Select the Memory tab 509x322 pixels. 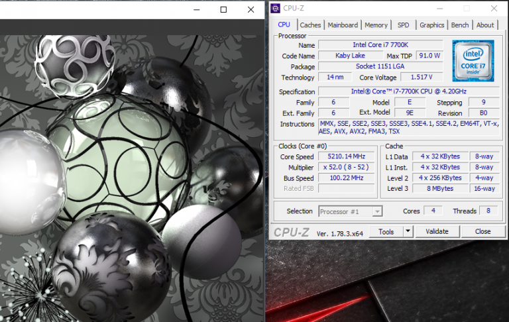tap(376, 25)
